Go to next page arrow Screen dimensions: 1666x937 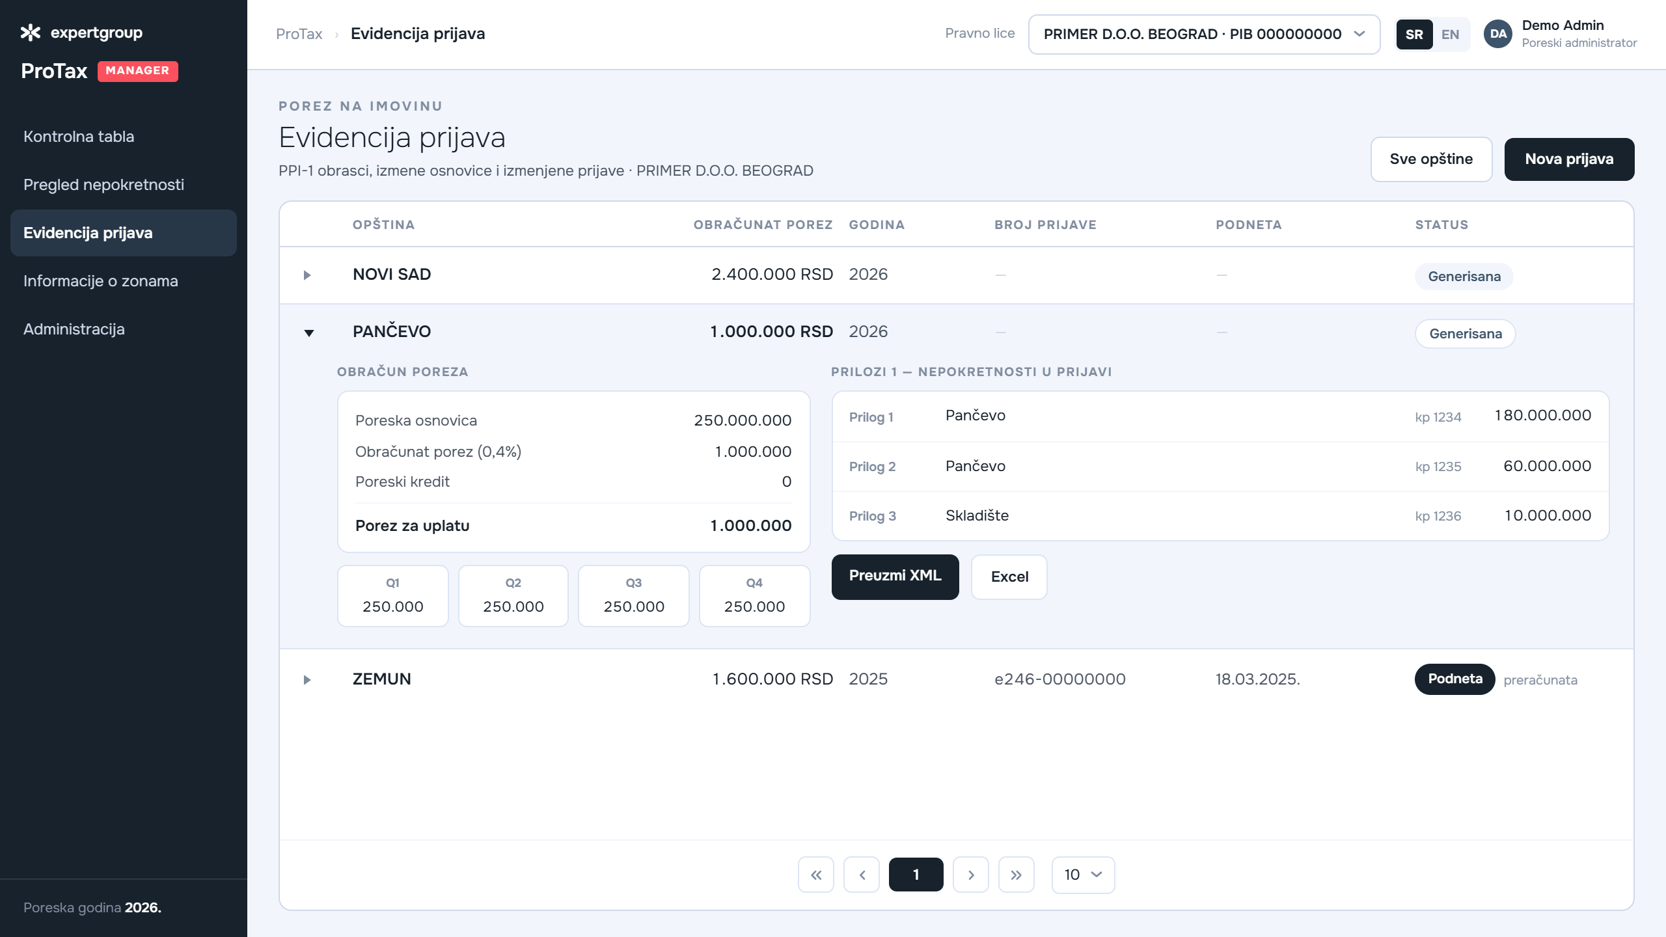point(971,875)
